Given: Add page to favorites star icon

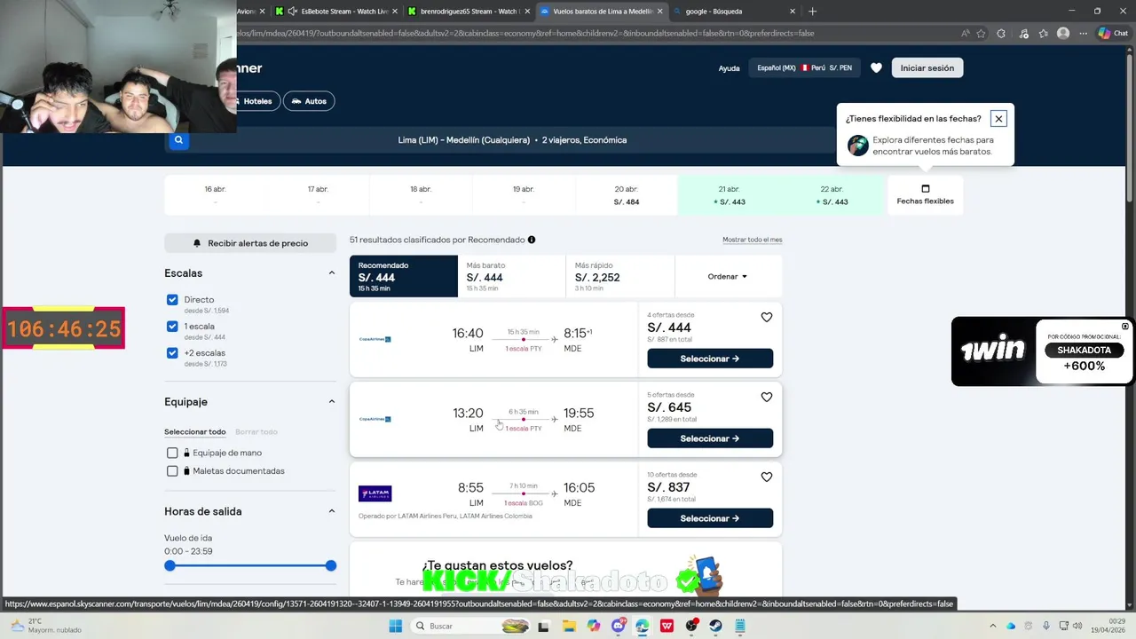Looking at the screenshot, I should coord(981,33).
